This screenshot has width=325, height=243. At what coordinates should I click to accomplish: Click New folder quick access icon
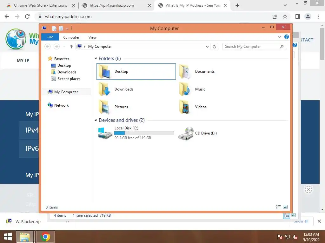(61, 28)
